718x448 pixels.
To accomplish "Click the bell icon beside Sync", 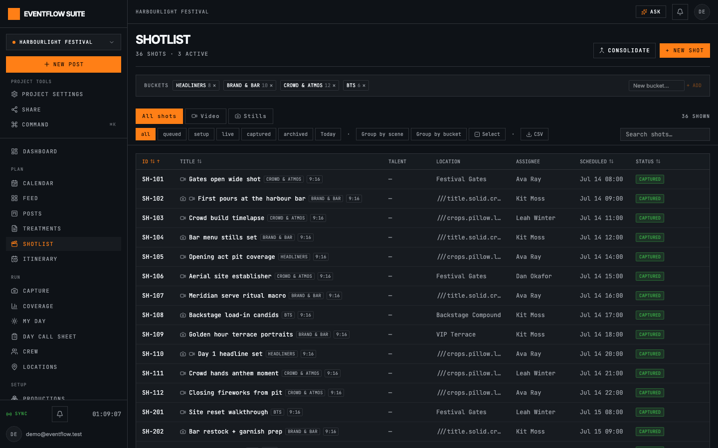I will click(x=60, y=414).
